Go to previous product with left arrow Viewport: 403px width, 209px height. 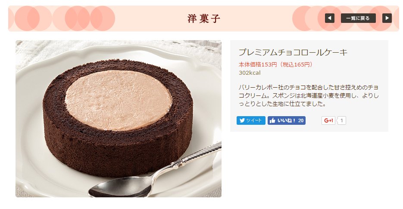[329, 18]
